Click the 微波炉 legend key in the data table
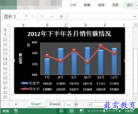The image size is (138, 114). tap(25, 89)
